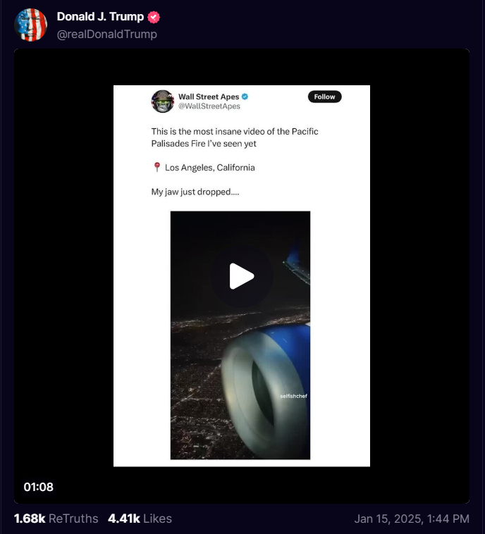Viewport: 485px width, 534px height.
Task: Click the selfishchef watermark text
Action: click(293, 396)
